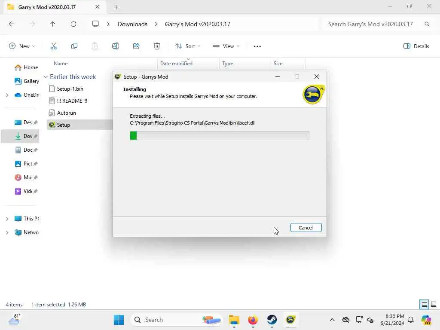Open a new File Explorer tab

pos(116,7)
